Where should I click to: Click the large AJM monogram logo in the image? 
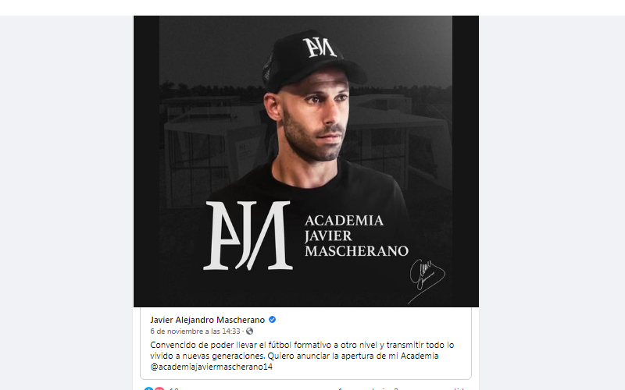coord(248,236)
